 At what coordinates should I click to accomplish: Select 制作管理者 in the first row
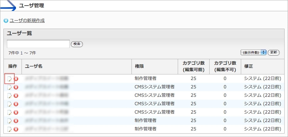click(146, 78)
